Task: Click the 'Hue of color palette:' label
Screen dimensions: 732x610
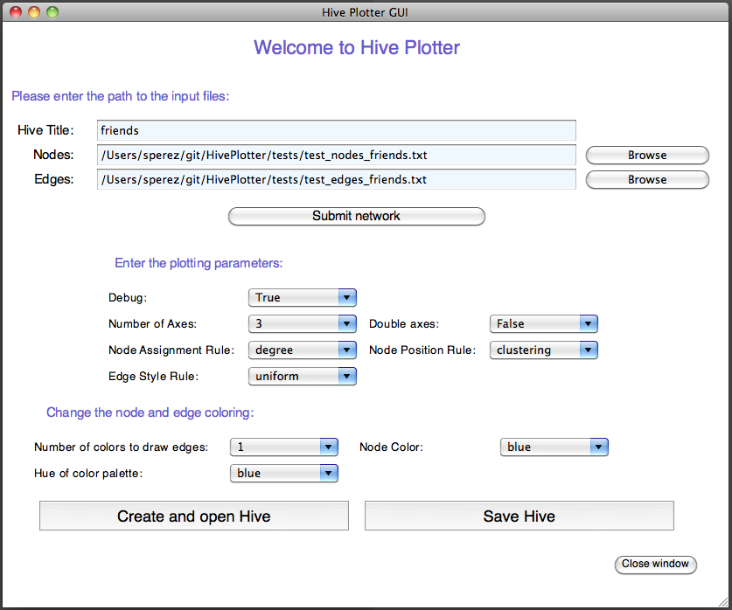Action: (87, 473)
